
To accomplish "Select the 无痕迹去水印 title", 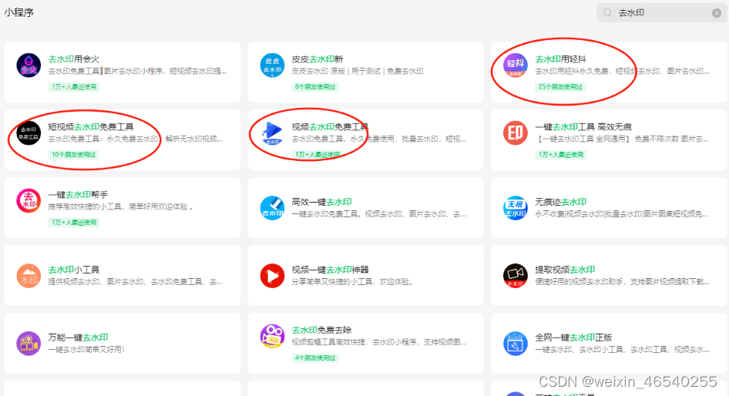I will click(x=561, y=202).
